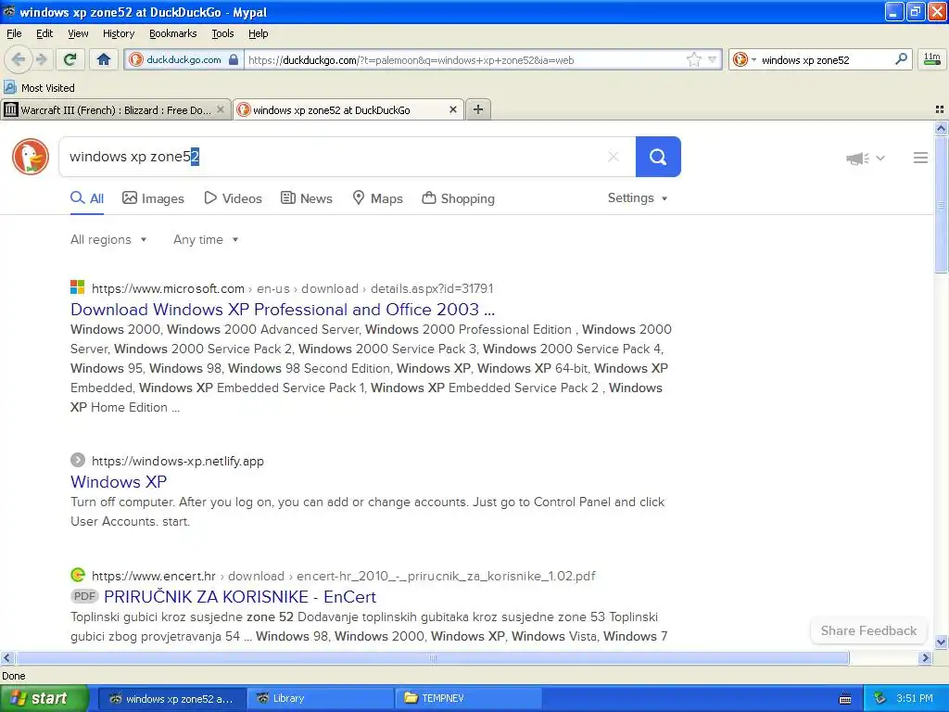Click the safely remove hardware tray icon
This screenshot has height=712, width=949.
[880, 699]
